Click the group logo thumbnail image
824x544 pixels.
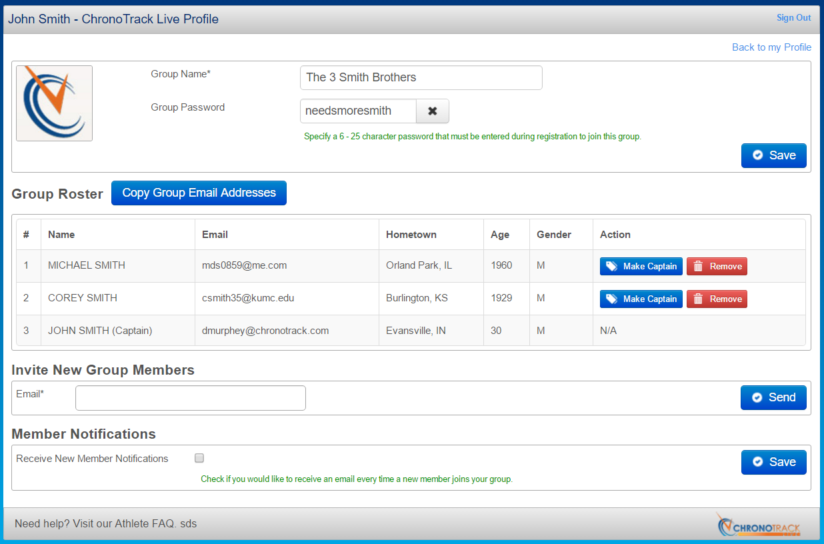point(54,103)
